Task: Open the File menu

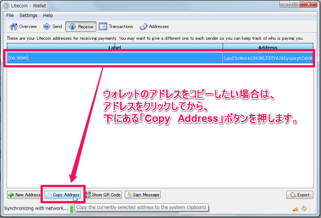Action: click(10, 15)
